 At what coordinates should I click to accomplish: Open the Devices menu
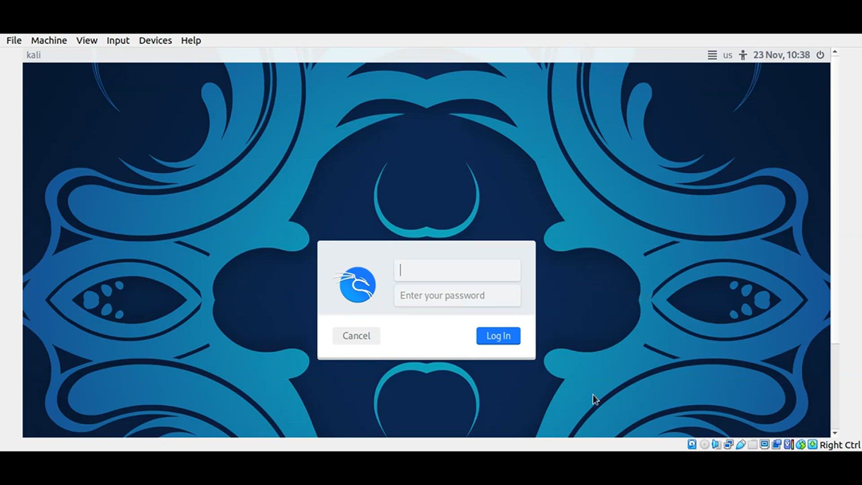point(155,40)
